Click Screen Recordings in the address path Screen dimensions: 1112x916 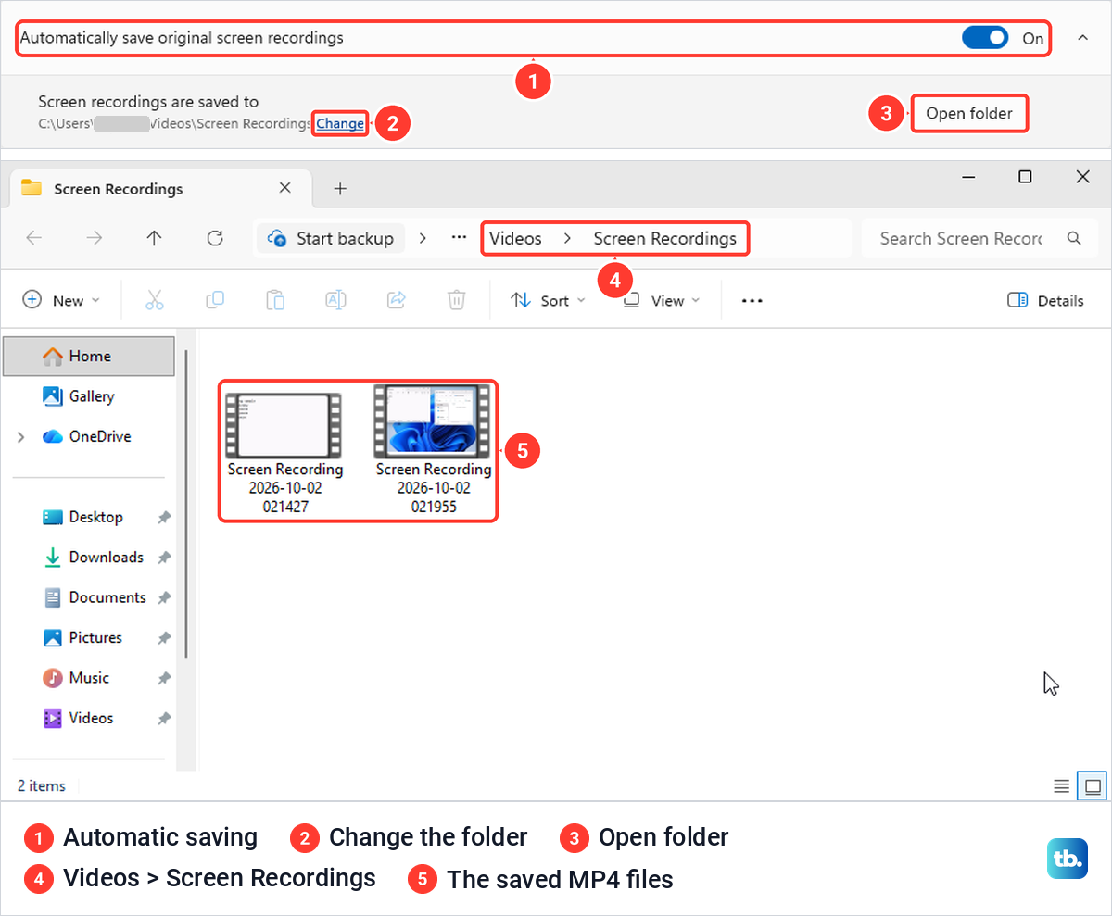click(x=665, y=238)
